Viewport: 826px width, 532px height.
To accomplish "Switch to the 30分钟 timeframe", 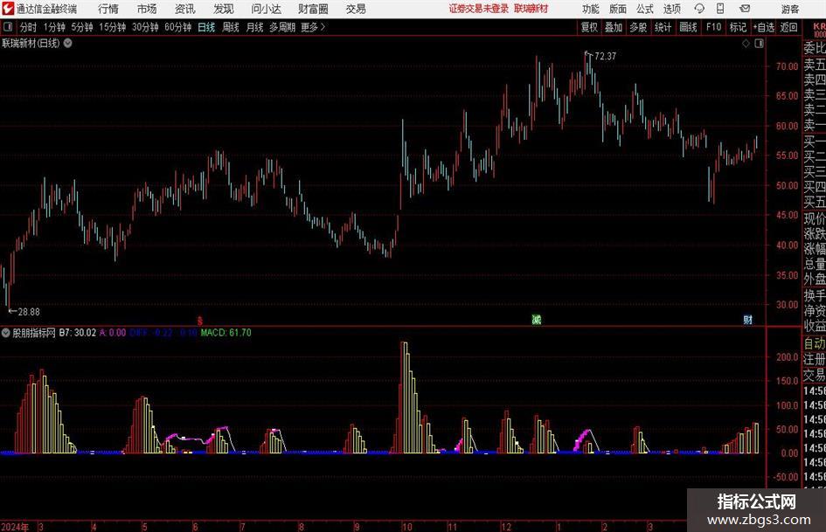I will (145, 27).
